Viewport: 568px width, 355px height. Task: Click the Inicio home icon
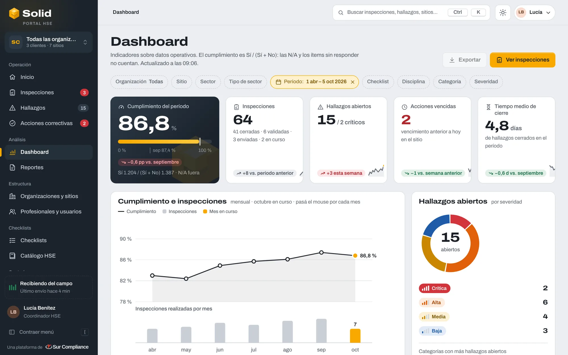[12, 77]
